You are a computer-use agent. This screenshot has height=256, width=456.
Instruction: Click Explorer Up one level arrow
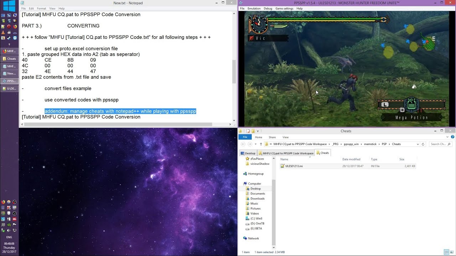coord(261,144)
